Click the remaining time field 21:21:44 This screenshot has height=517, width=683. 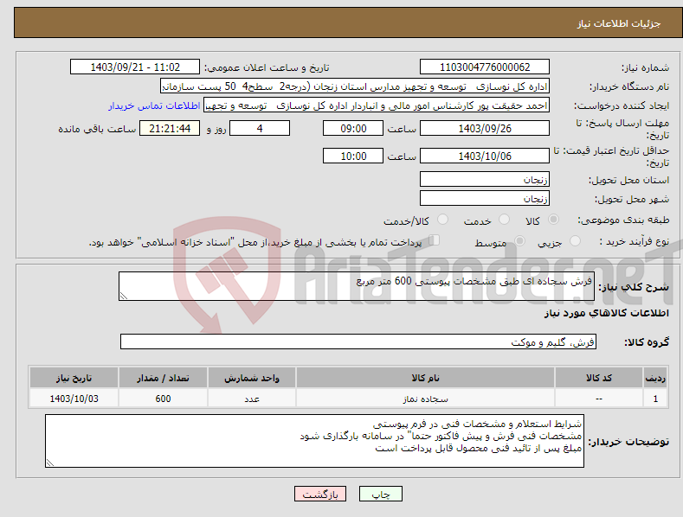170,128
